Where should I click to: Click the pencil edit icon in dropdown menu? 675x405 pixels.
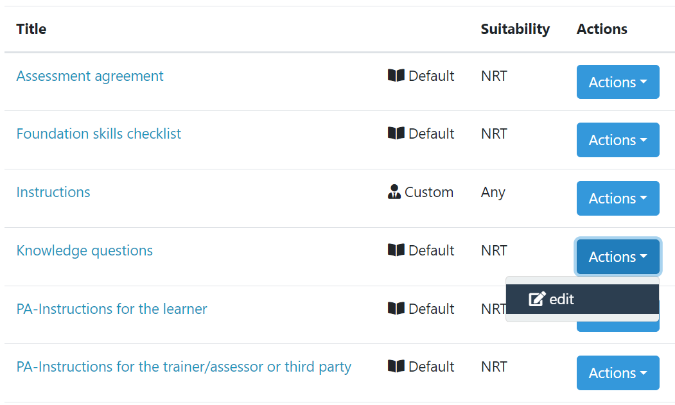pos(537,298)
